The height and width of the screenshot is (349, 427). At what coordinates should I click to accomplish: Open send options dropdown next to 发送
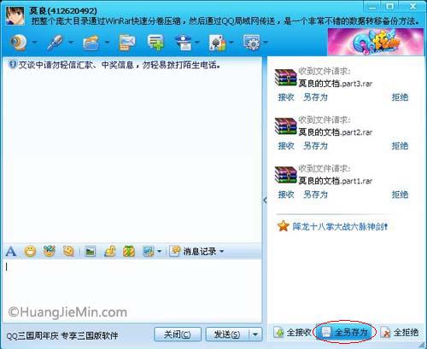255,334
